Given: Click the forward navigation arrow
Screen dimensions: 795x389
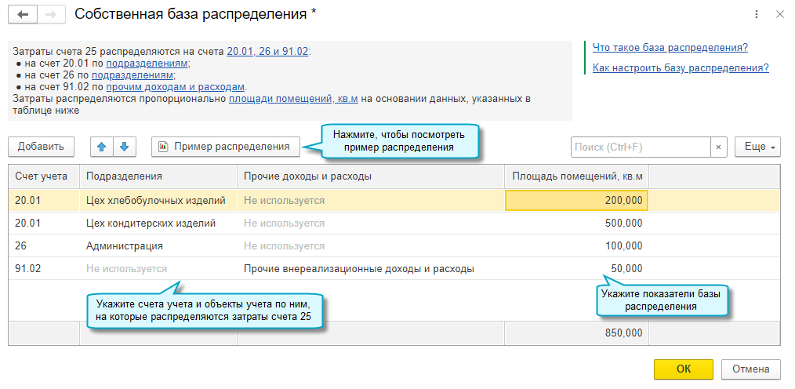Looking at the screenshot, I should tap(50, 14).
